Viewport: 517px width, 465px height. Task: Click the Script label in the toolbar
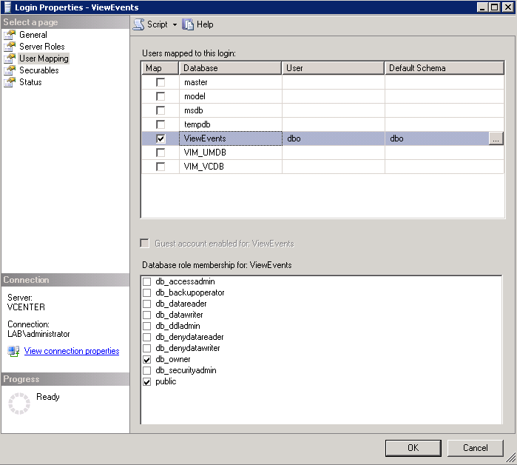point(158,24)
